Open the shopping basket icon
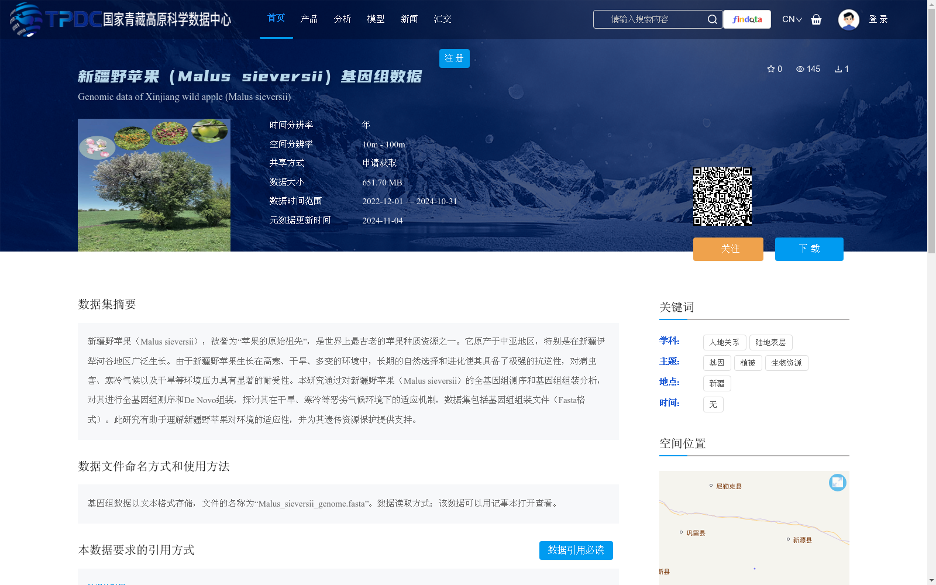The width and height of the screenshot is (936, 585). click(816, 19)
